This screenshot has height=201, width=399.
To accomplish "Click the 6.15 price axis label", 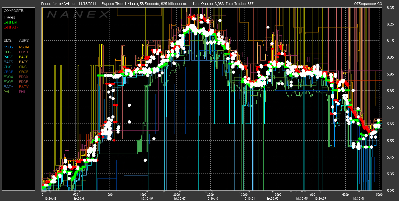I will tap(390, 41).
